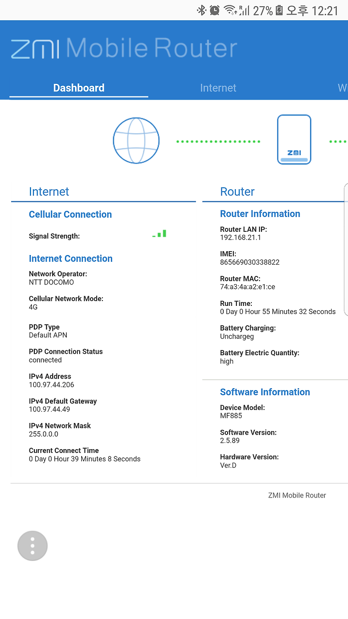This screenshot has width=348, height=619.
Task: Click the Software Information heading
Action: [265, 392]
